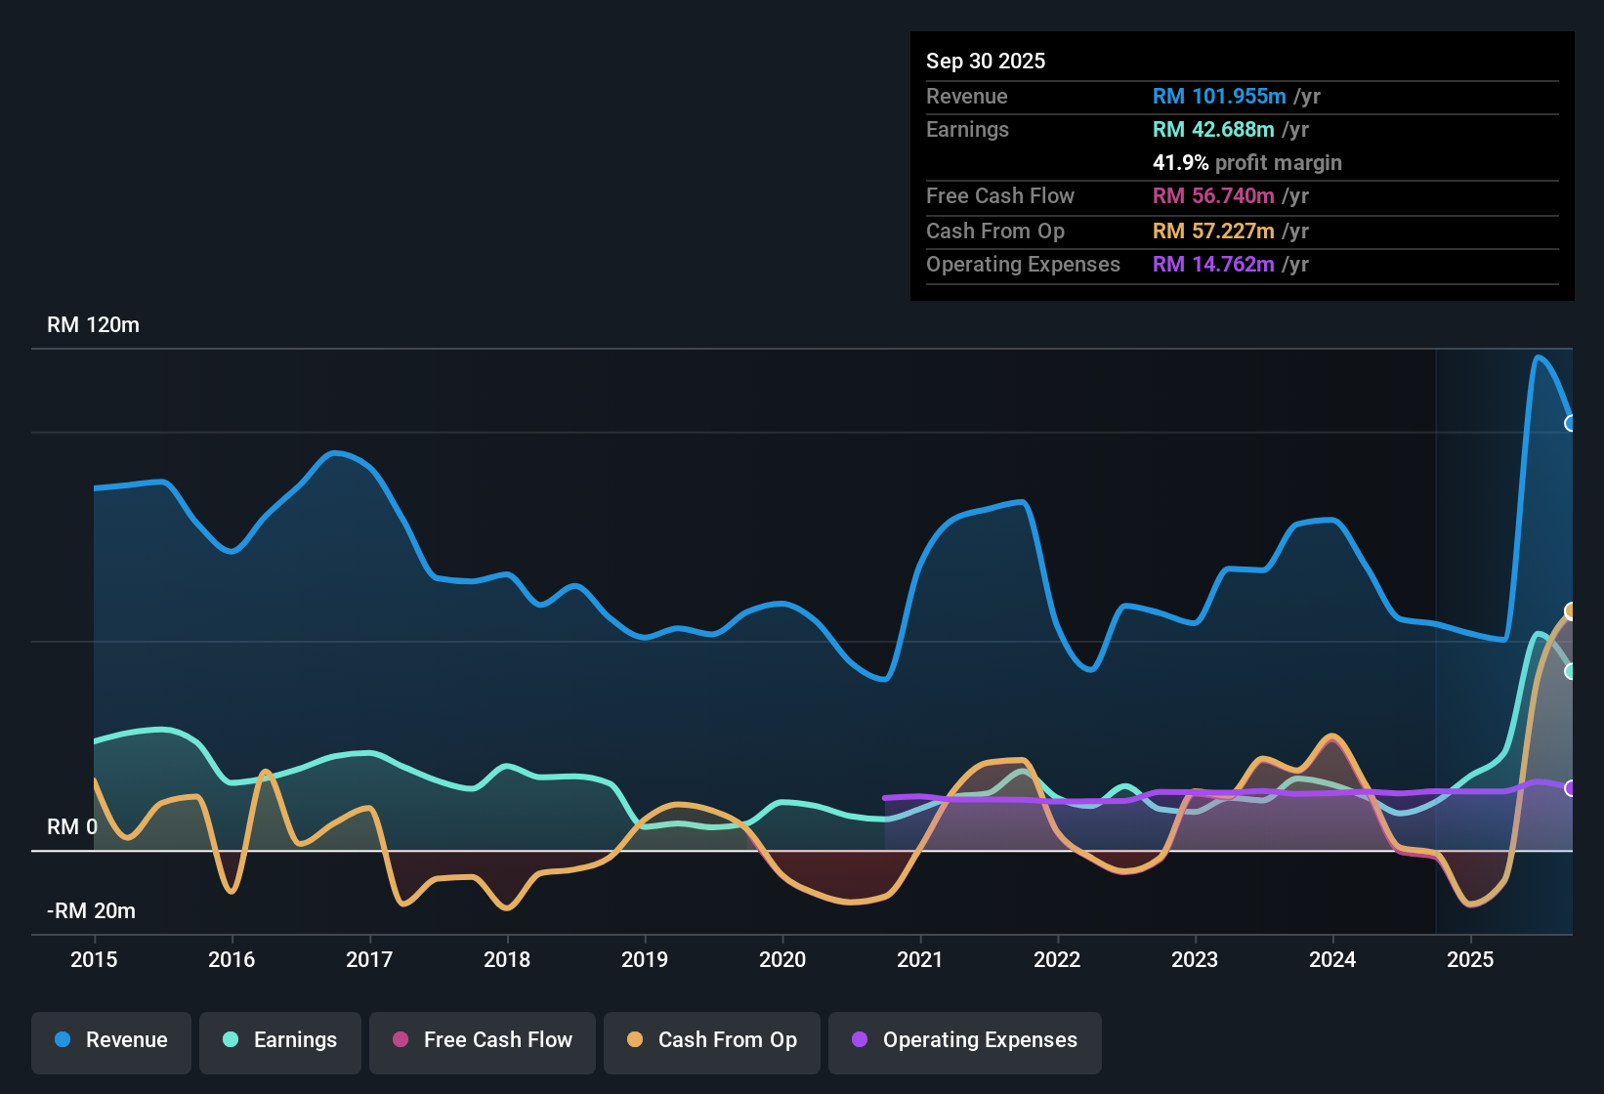Click the RM 101.955m revenue value
Screen dimensions: 1604x1094
click(1218, 97)
